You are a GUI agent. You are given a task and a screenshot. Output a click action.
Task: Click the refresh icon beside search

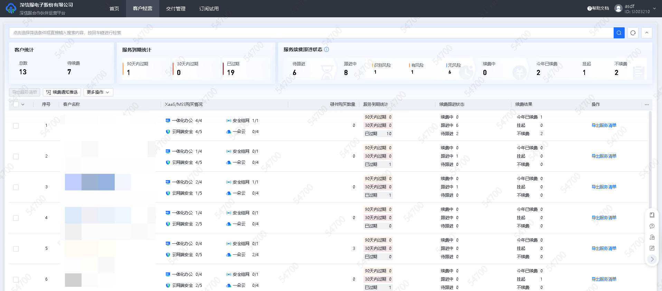pyautogui.click(x=633, y=33)
